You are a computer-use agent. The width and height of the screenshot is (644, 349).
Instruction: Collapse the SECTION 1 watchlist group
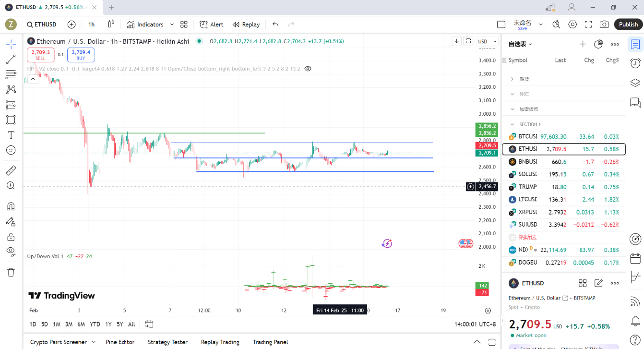click(513, 124)
